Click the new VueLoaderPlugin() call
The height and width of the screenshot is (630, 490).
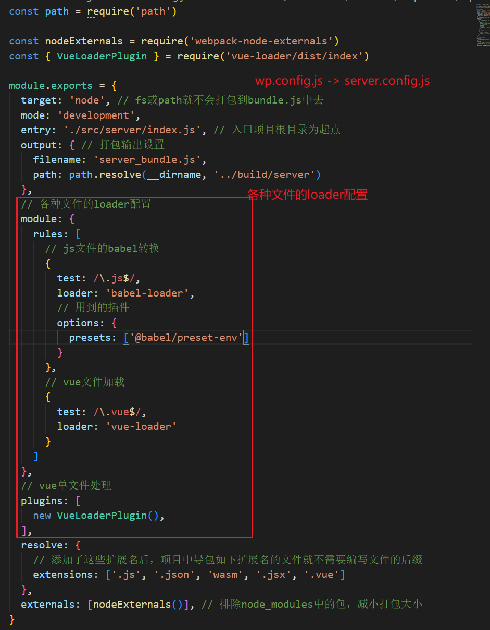click(x=96, y=516)
